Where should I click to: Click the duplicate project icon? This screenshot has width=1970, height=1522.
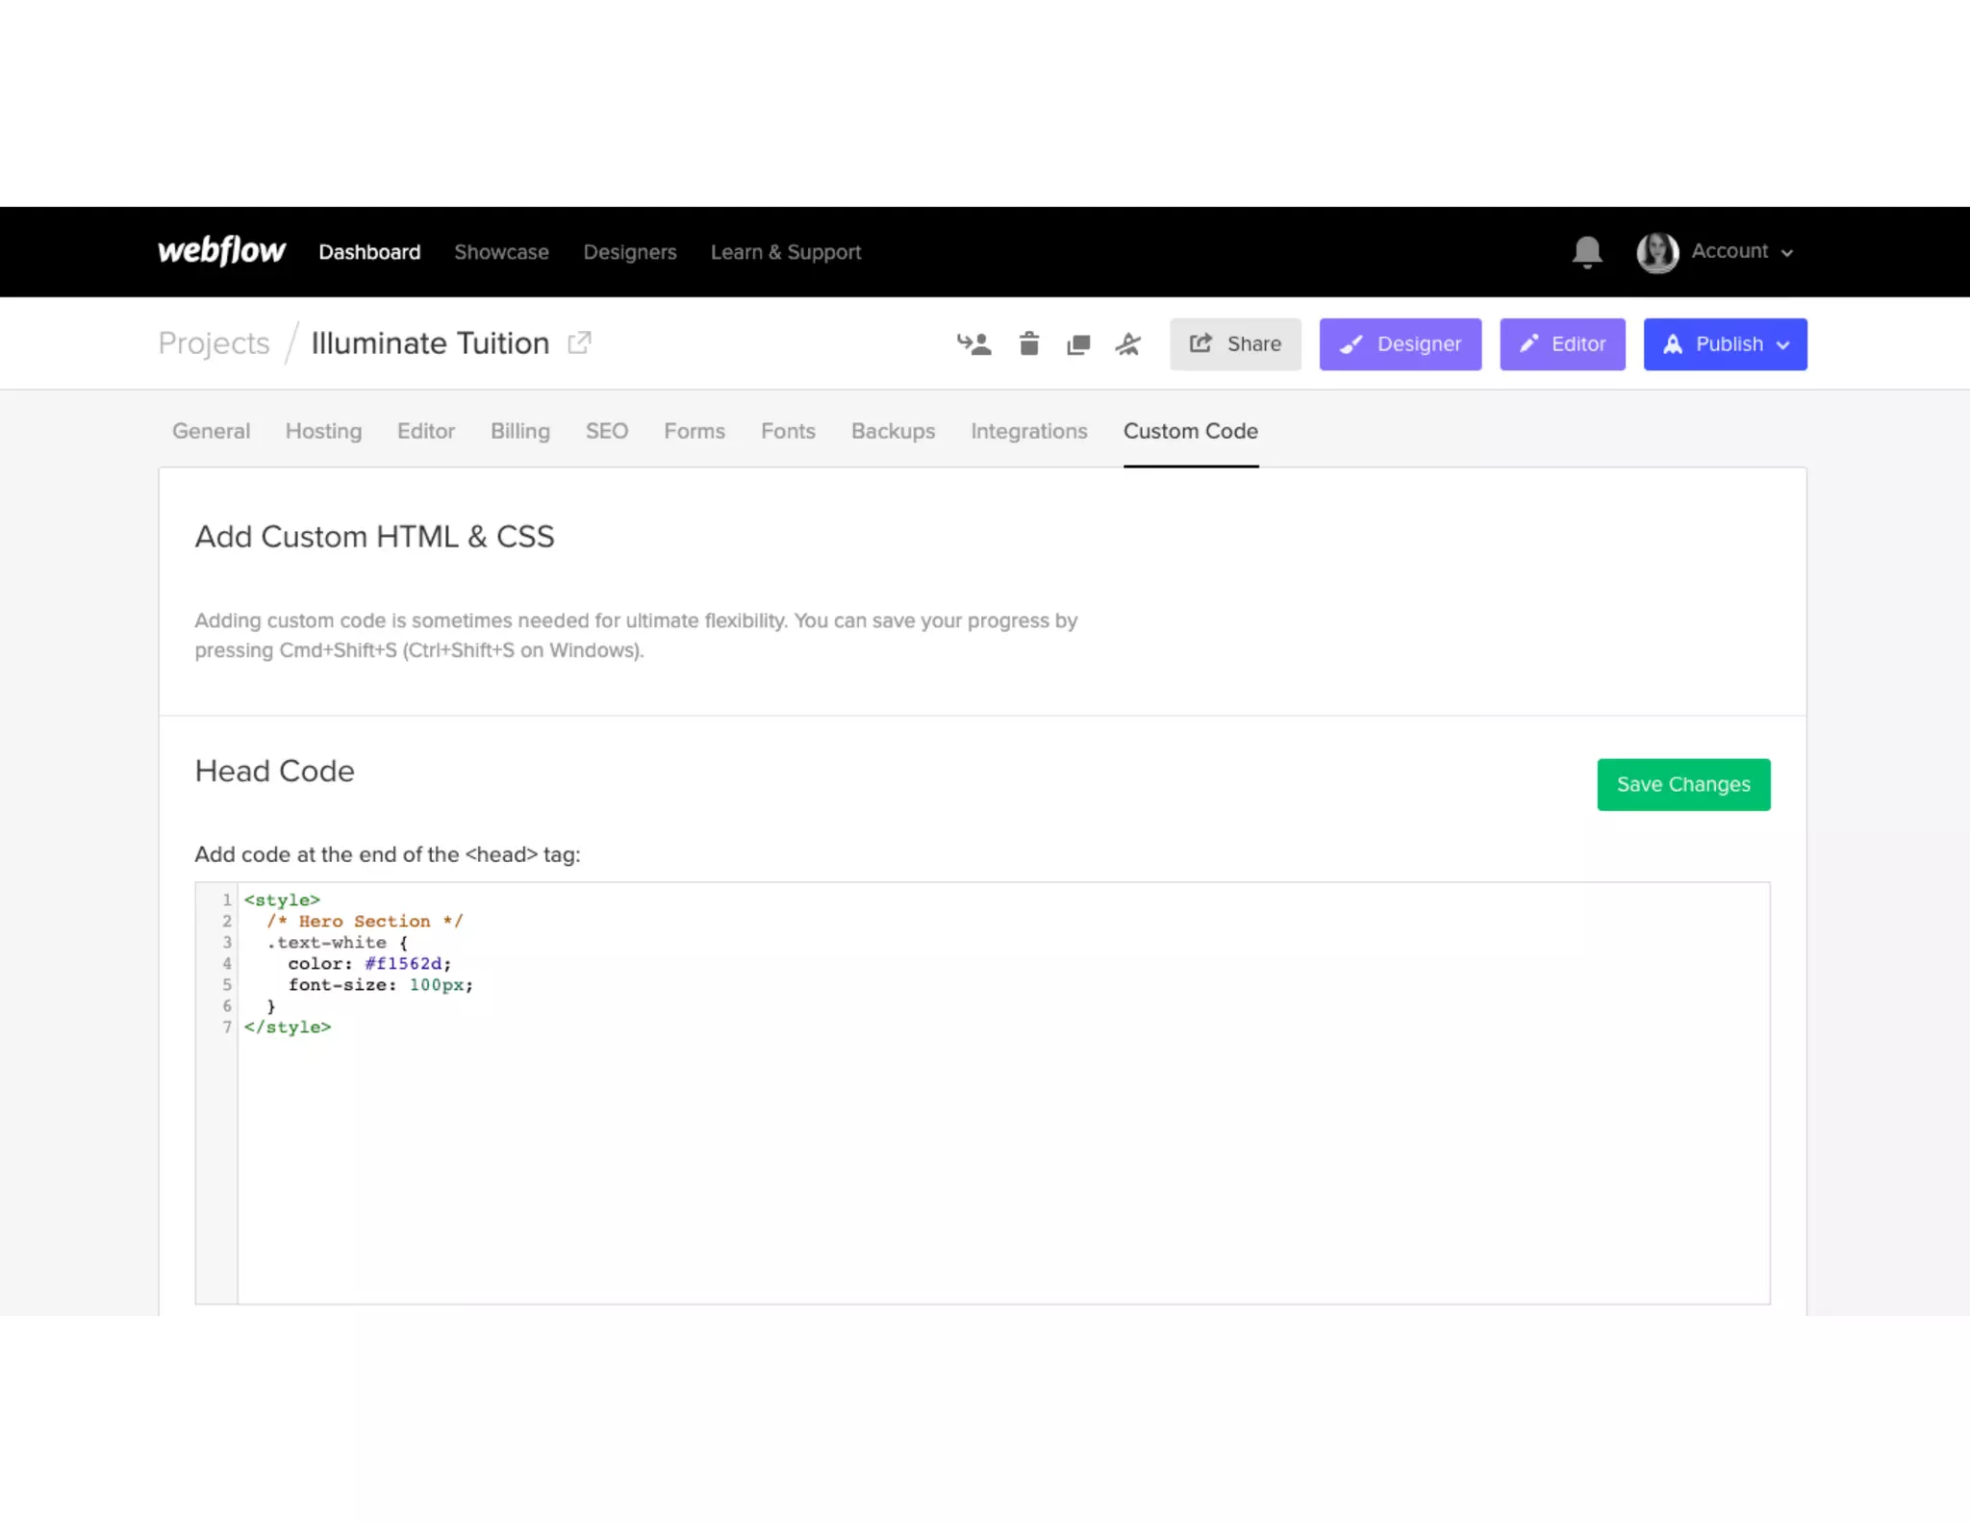click(x=1078, y=344)
